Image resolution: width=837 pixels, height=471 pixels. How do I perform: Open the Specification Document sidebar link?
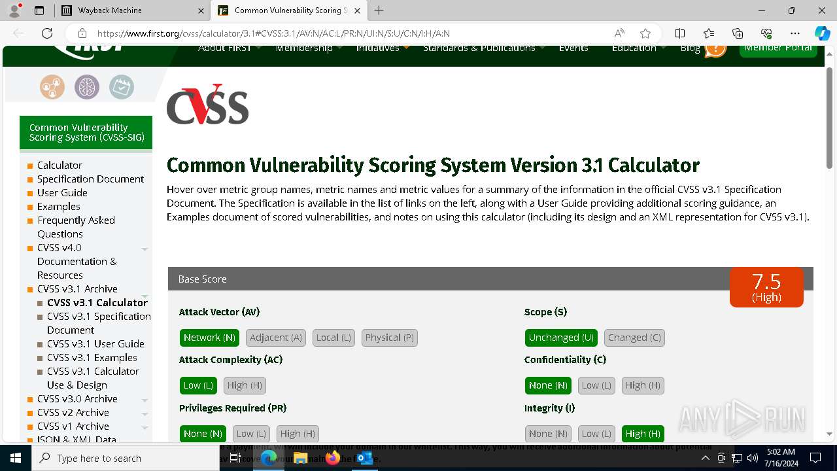pos(90,179)
